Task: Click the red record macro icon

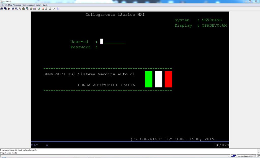Action: point(43,9)
